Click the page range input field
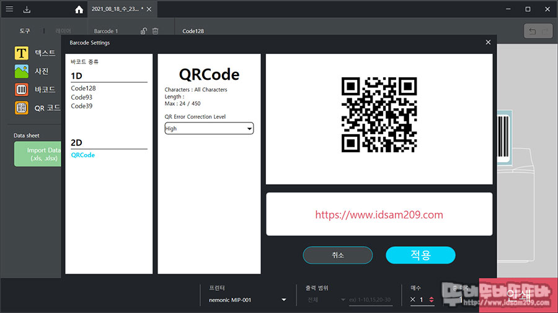The image size is (558, 313). (x=371, y=300)
